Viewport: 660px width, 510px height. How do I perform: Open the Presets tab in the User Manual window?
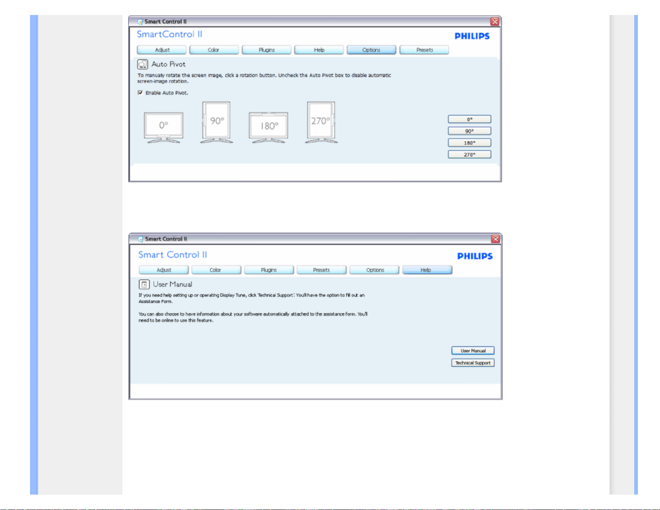(321, 270)
